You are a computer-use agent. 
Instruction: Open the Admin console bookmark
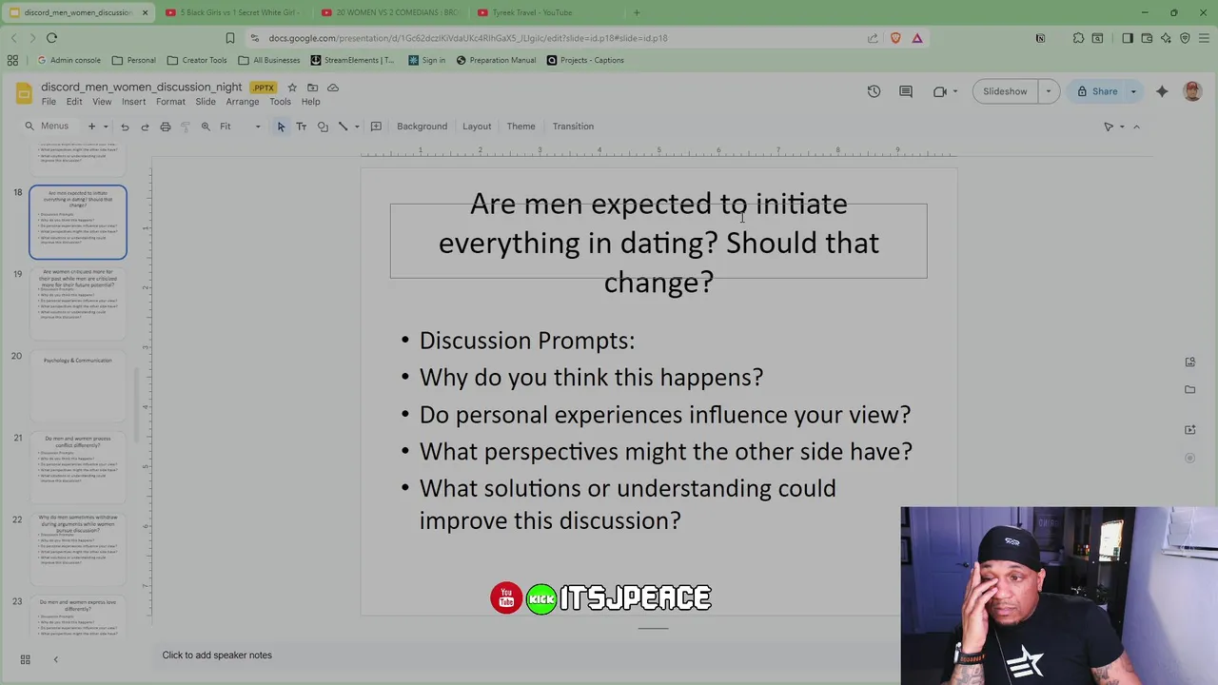click(68, 60)
